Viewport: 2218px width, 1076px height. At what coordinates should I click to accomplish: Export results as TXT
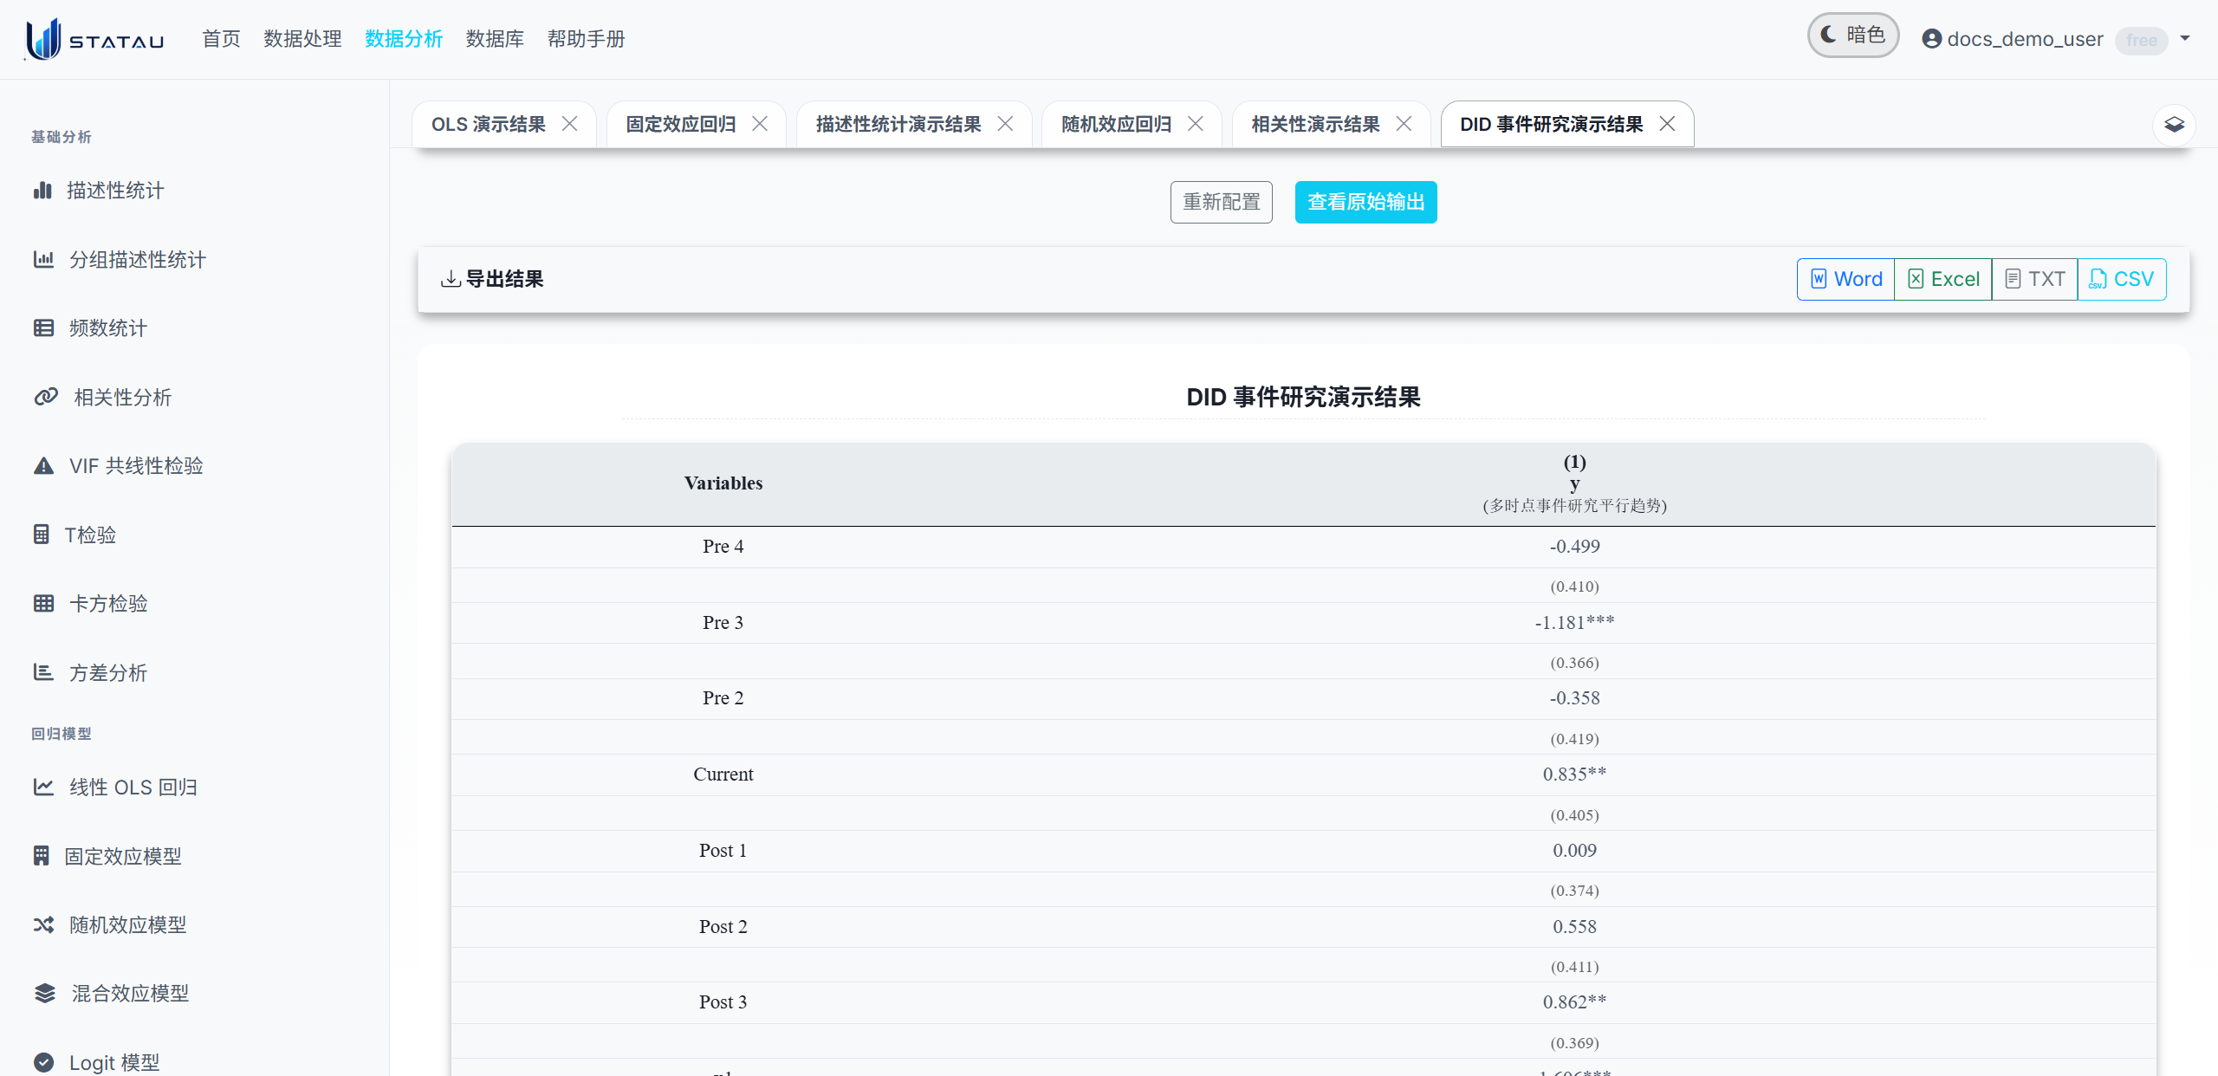click(x=2034, y=279)
